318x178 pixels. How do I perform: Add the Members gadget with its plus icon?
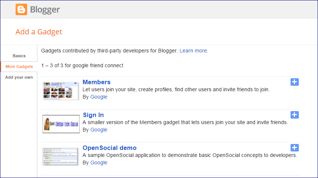(294, 82)
